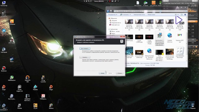Image resolution: width=199 pixels, height=112 pixels.
Task: Select Music - копия library in sidebar
Action: (x=114, y=31)
